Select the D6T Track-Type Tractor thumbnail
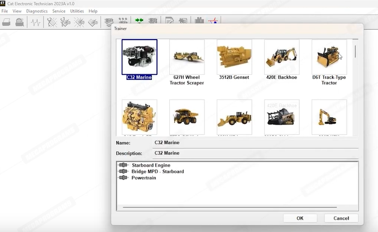Image resolution: width=378 pixels, height=232 pixels. 329,57
